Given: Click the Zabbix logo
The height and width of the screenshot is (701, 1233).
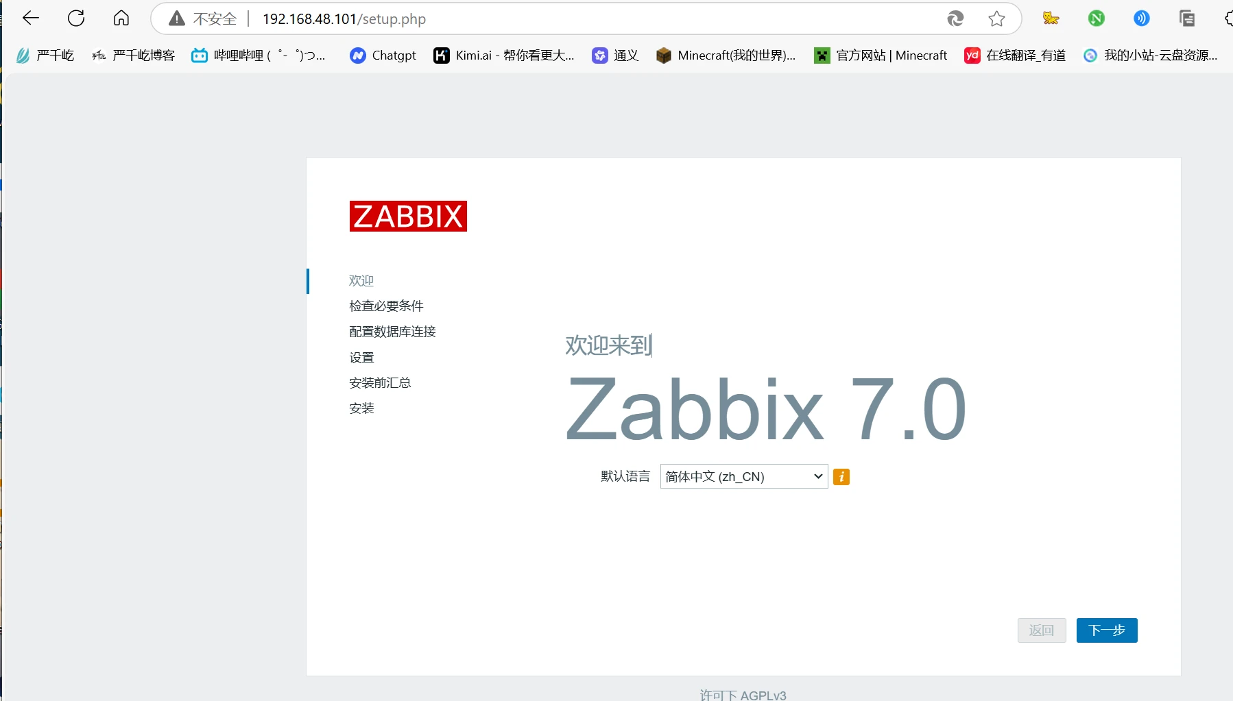Looking at the screenshot, I should [408, 217].
